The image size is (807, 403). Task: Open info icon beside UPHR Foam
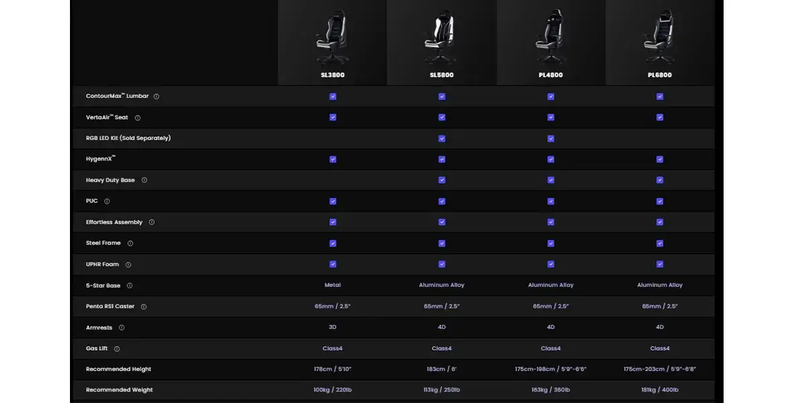click(128, 265)
